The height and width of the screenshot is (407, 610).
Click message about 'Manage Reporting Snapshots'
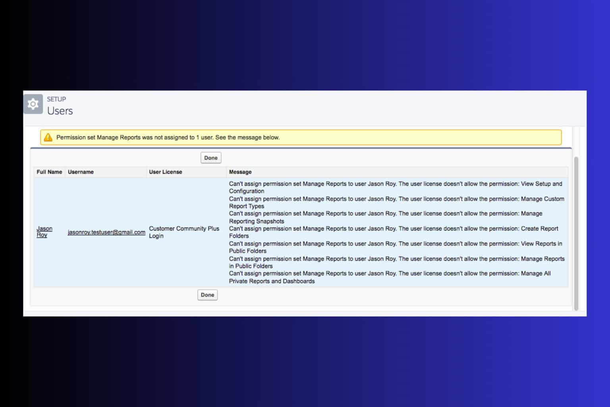coord(386,217)
